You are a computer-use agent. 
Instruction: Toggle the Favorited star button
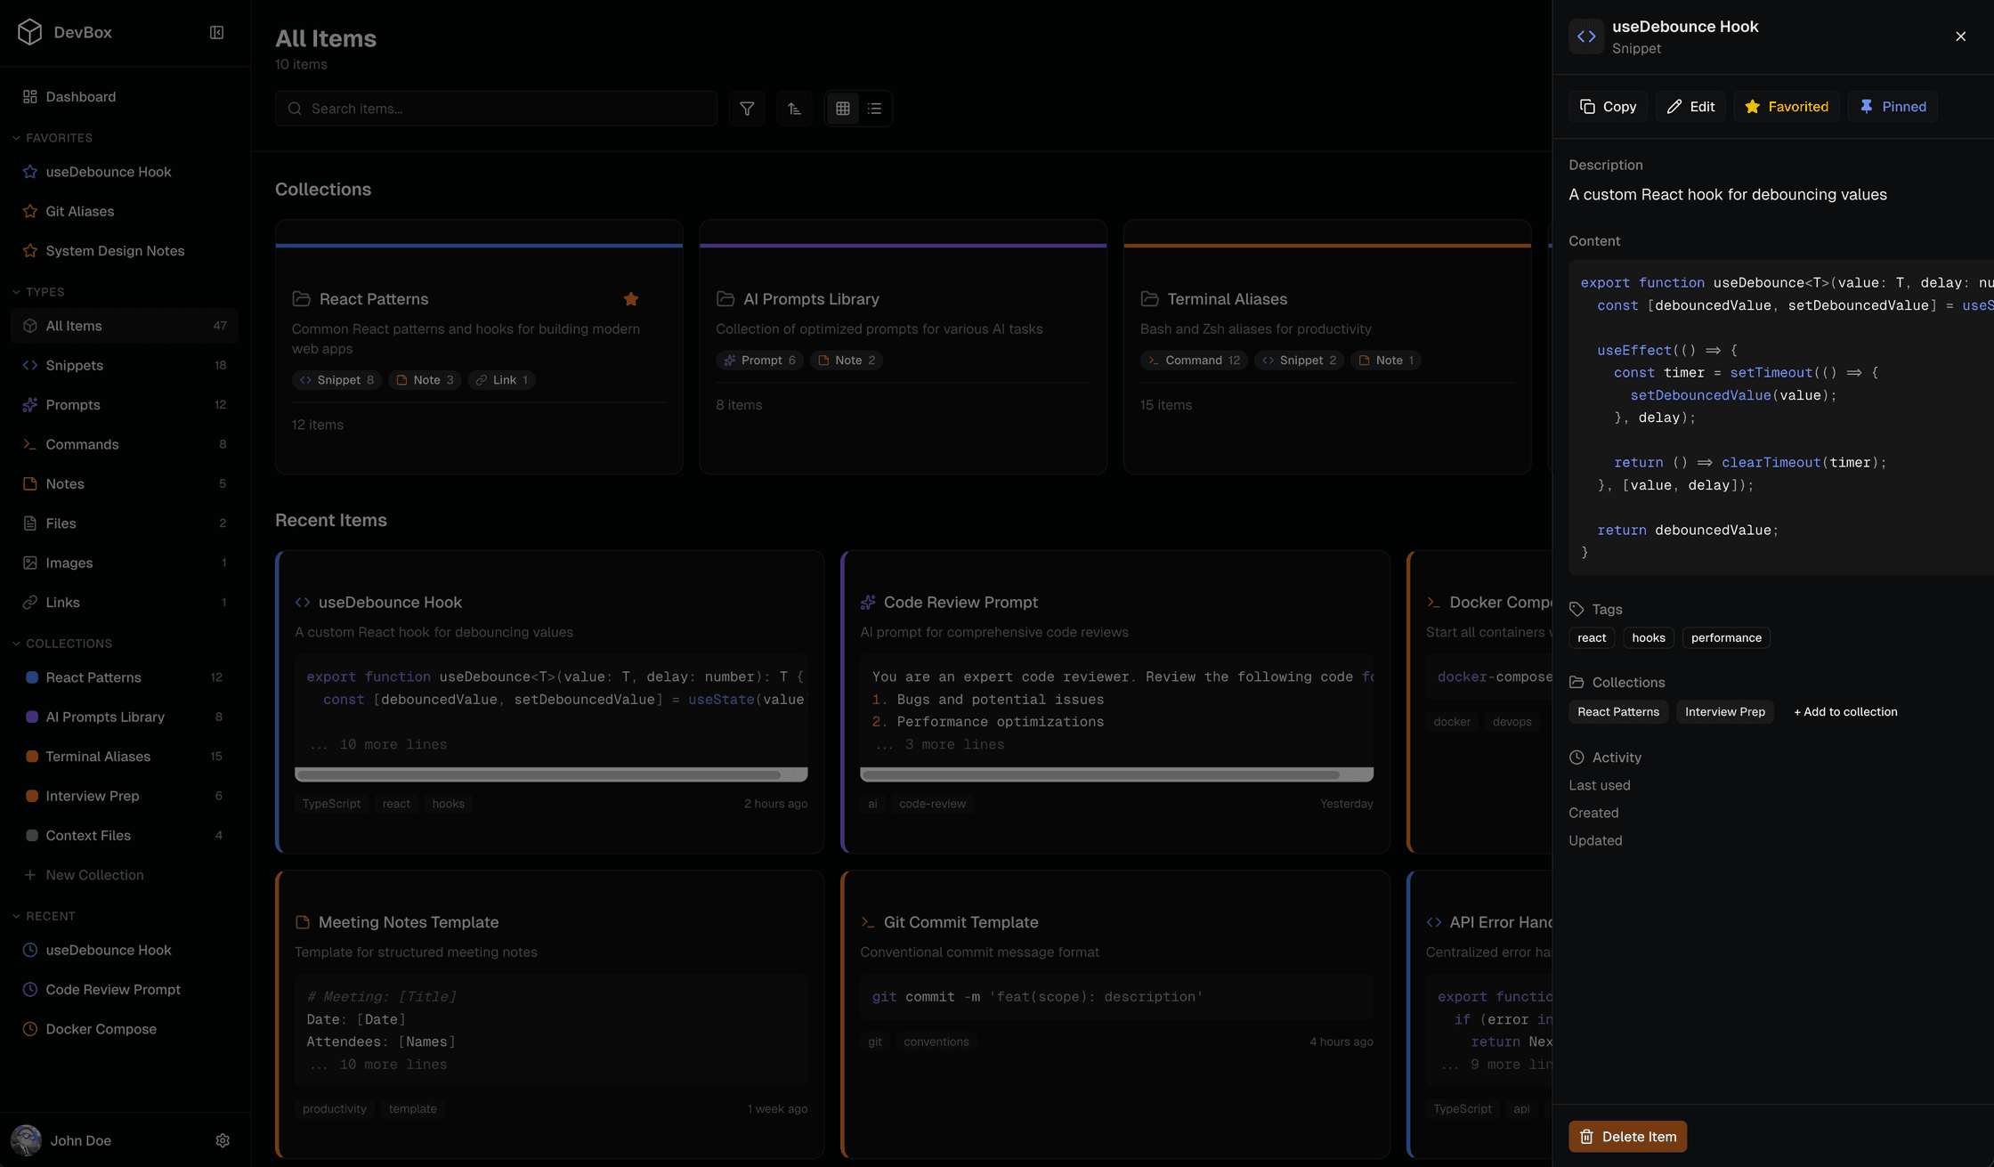tap(1786, 107)
